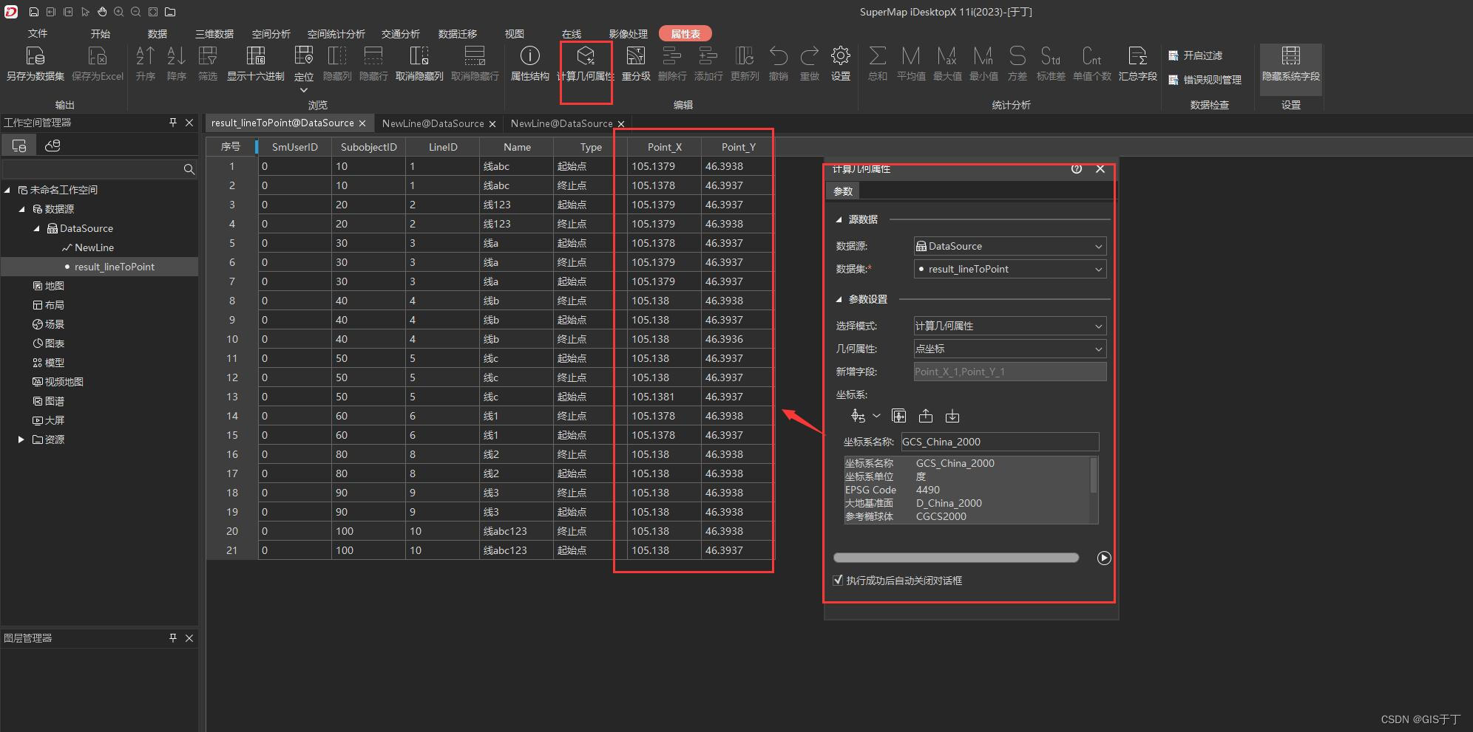The height and width of the screenshot is (732, 1473).
Task: Open 错误规则管理 button
Action: click(x=1205, y=80)
